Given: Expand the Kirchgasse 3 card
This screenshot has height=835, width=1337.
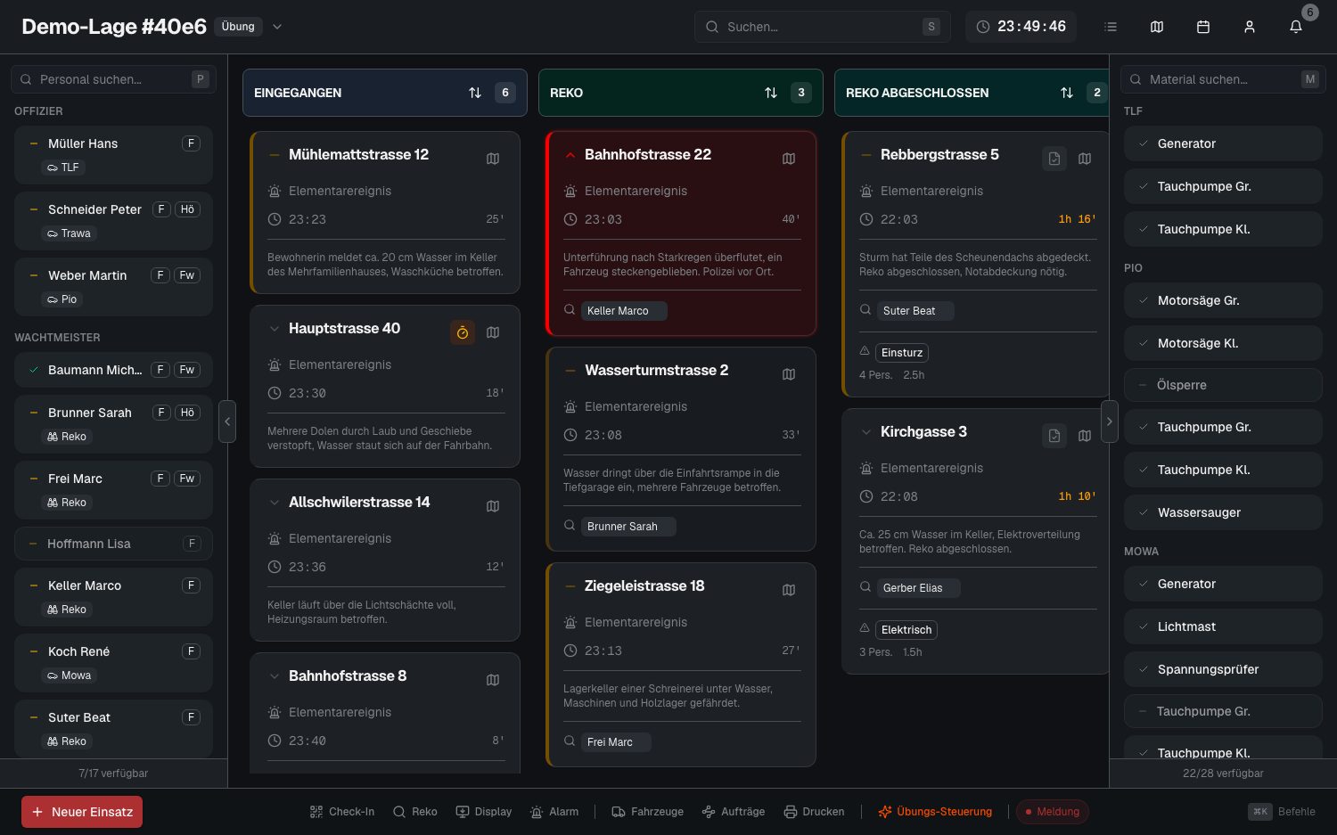Looking at the screenshot, I should coord(866,432).
